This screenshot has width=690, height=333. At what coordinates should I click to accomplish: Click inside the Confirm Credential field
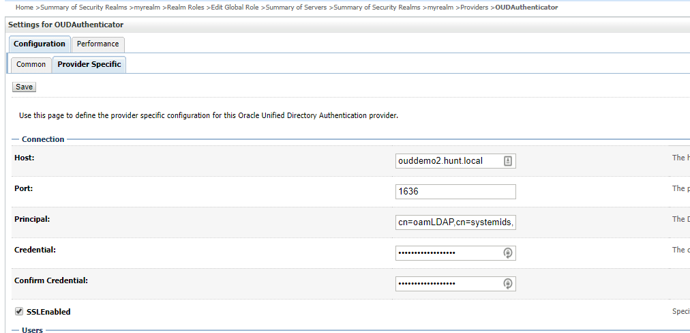click(x=448, y=284)
